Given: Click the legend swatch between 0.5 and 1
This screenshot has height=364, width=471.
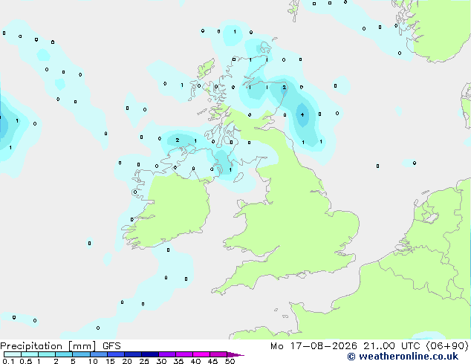Looking at the screenshot, I should [30, 354].
